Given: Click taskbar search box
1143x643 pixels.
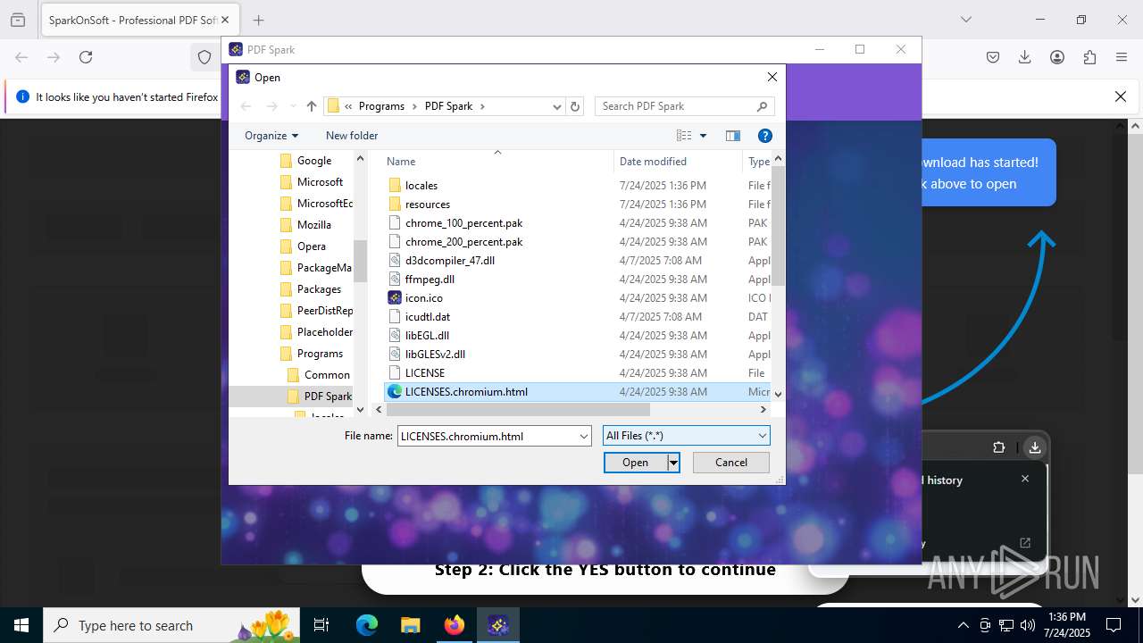Looking at the screenshot, I should pyautogui.click(x=171, y=625).
